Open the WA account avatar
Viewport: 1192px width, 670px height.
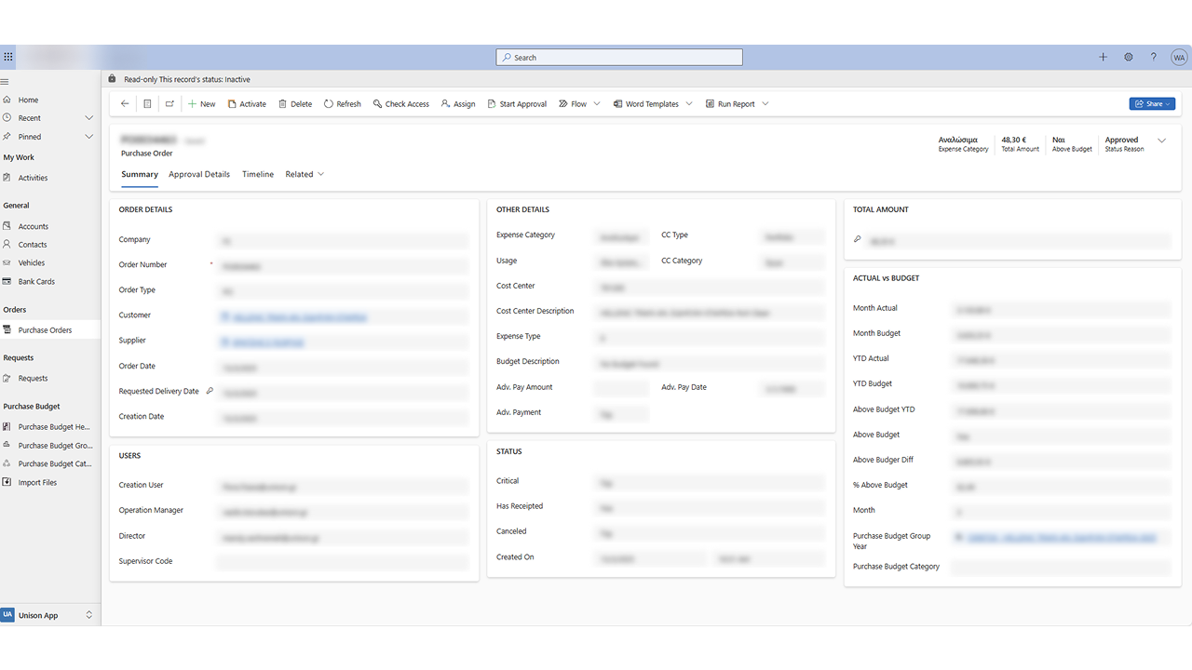1179,57
